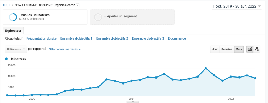Image resolution: width=268 pixels, height=103 pixels.
Task: Click the DEFAULT CHANNEL GROUPING label
Action: 33,5
